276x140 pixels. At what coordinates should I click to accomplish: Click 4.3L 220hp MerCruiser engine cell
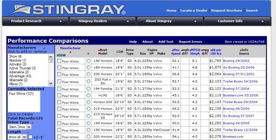[x=152, y=130]
